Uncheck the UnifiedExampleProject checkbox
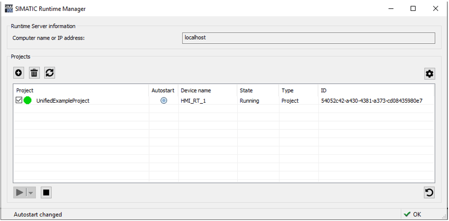Image resolution: width=449 pixels, height=221 pixels. point(19,101)
